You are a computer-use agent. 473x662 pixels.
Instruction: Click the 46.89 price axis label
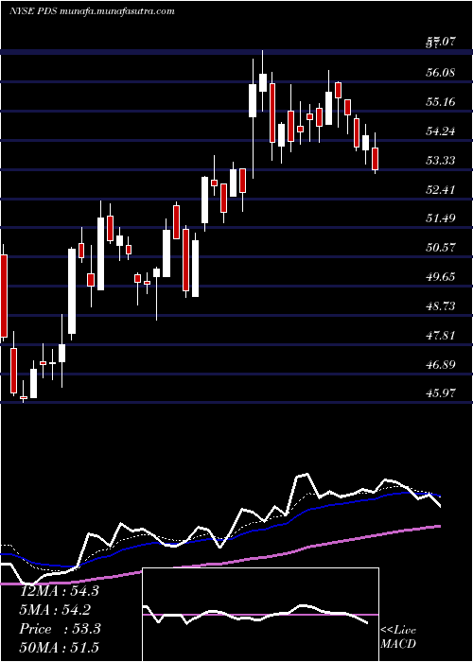coord(440,364)
